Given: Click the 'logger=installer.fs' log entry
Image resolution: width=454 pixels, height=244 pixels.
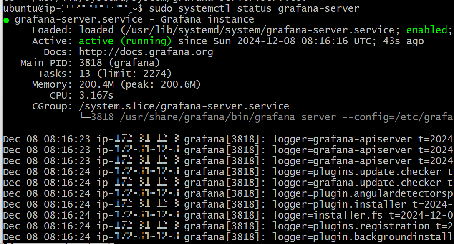Looking at the screenshot, I should (x=328, y=215).
